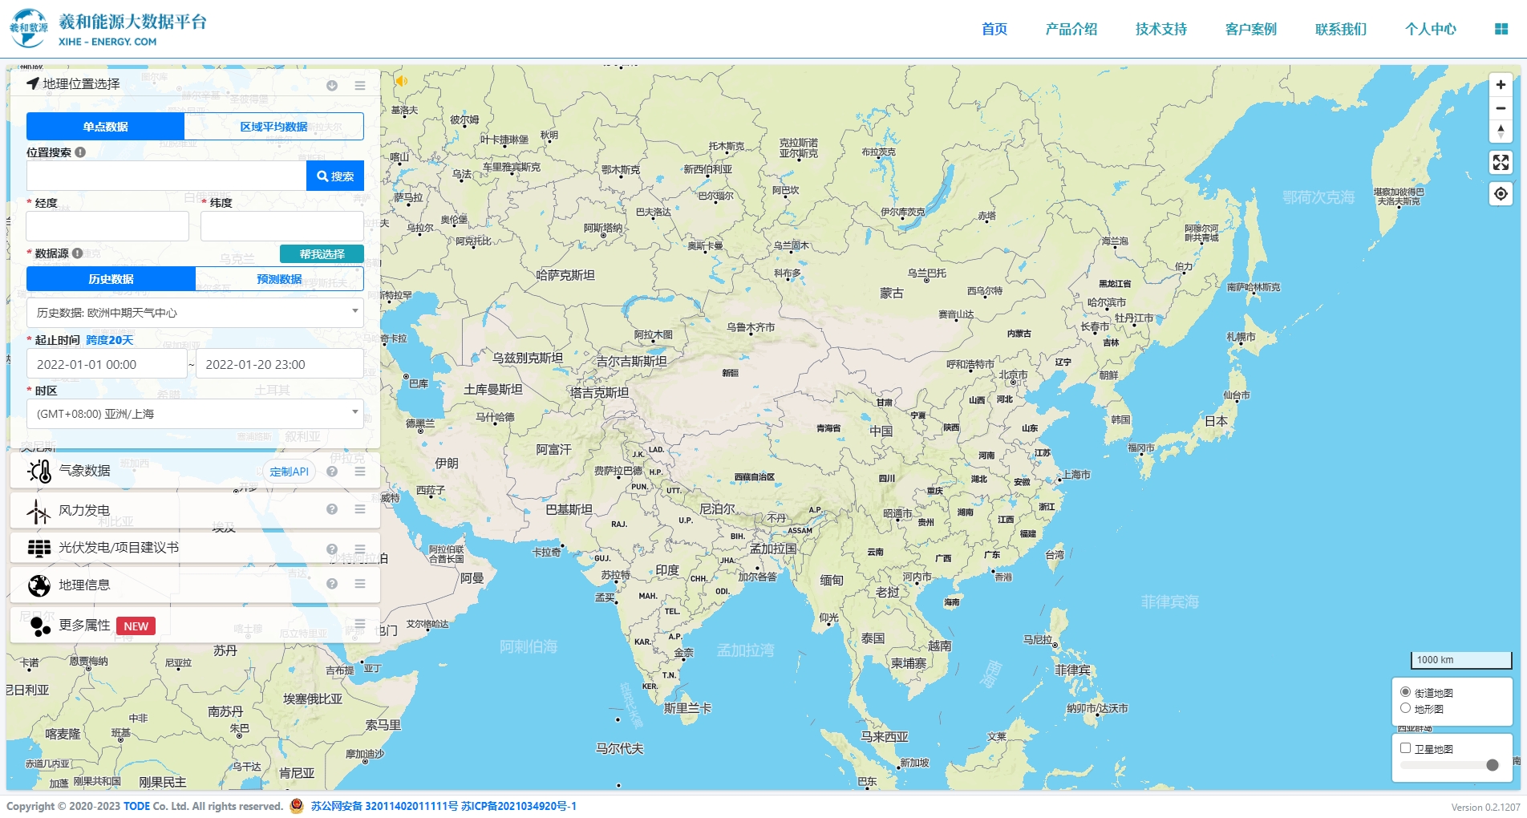Click the 纬度 latitude input field
Viewport: 1527px width, 818px height.
coord(282,226)
